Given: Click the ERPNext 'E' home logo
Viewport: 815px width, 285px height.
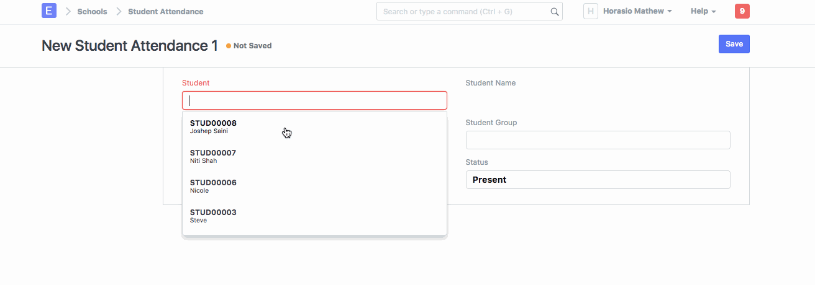Looking at the screenshot, I should coord(49,11).
